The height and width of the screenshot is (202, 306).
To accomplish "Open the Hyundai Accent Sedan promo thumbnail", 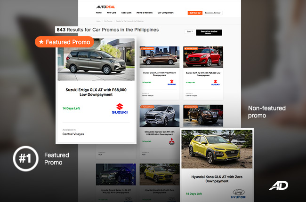I will (x=116, y=174).
